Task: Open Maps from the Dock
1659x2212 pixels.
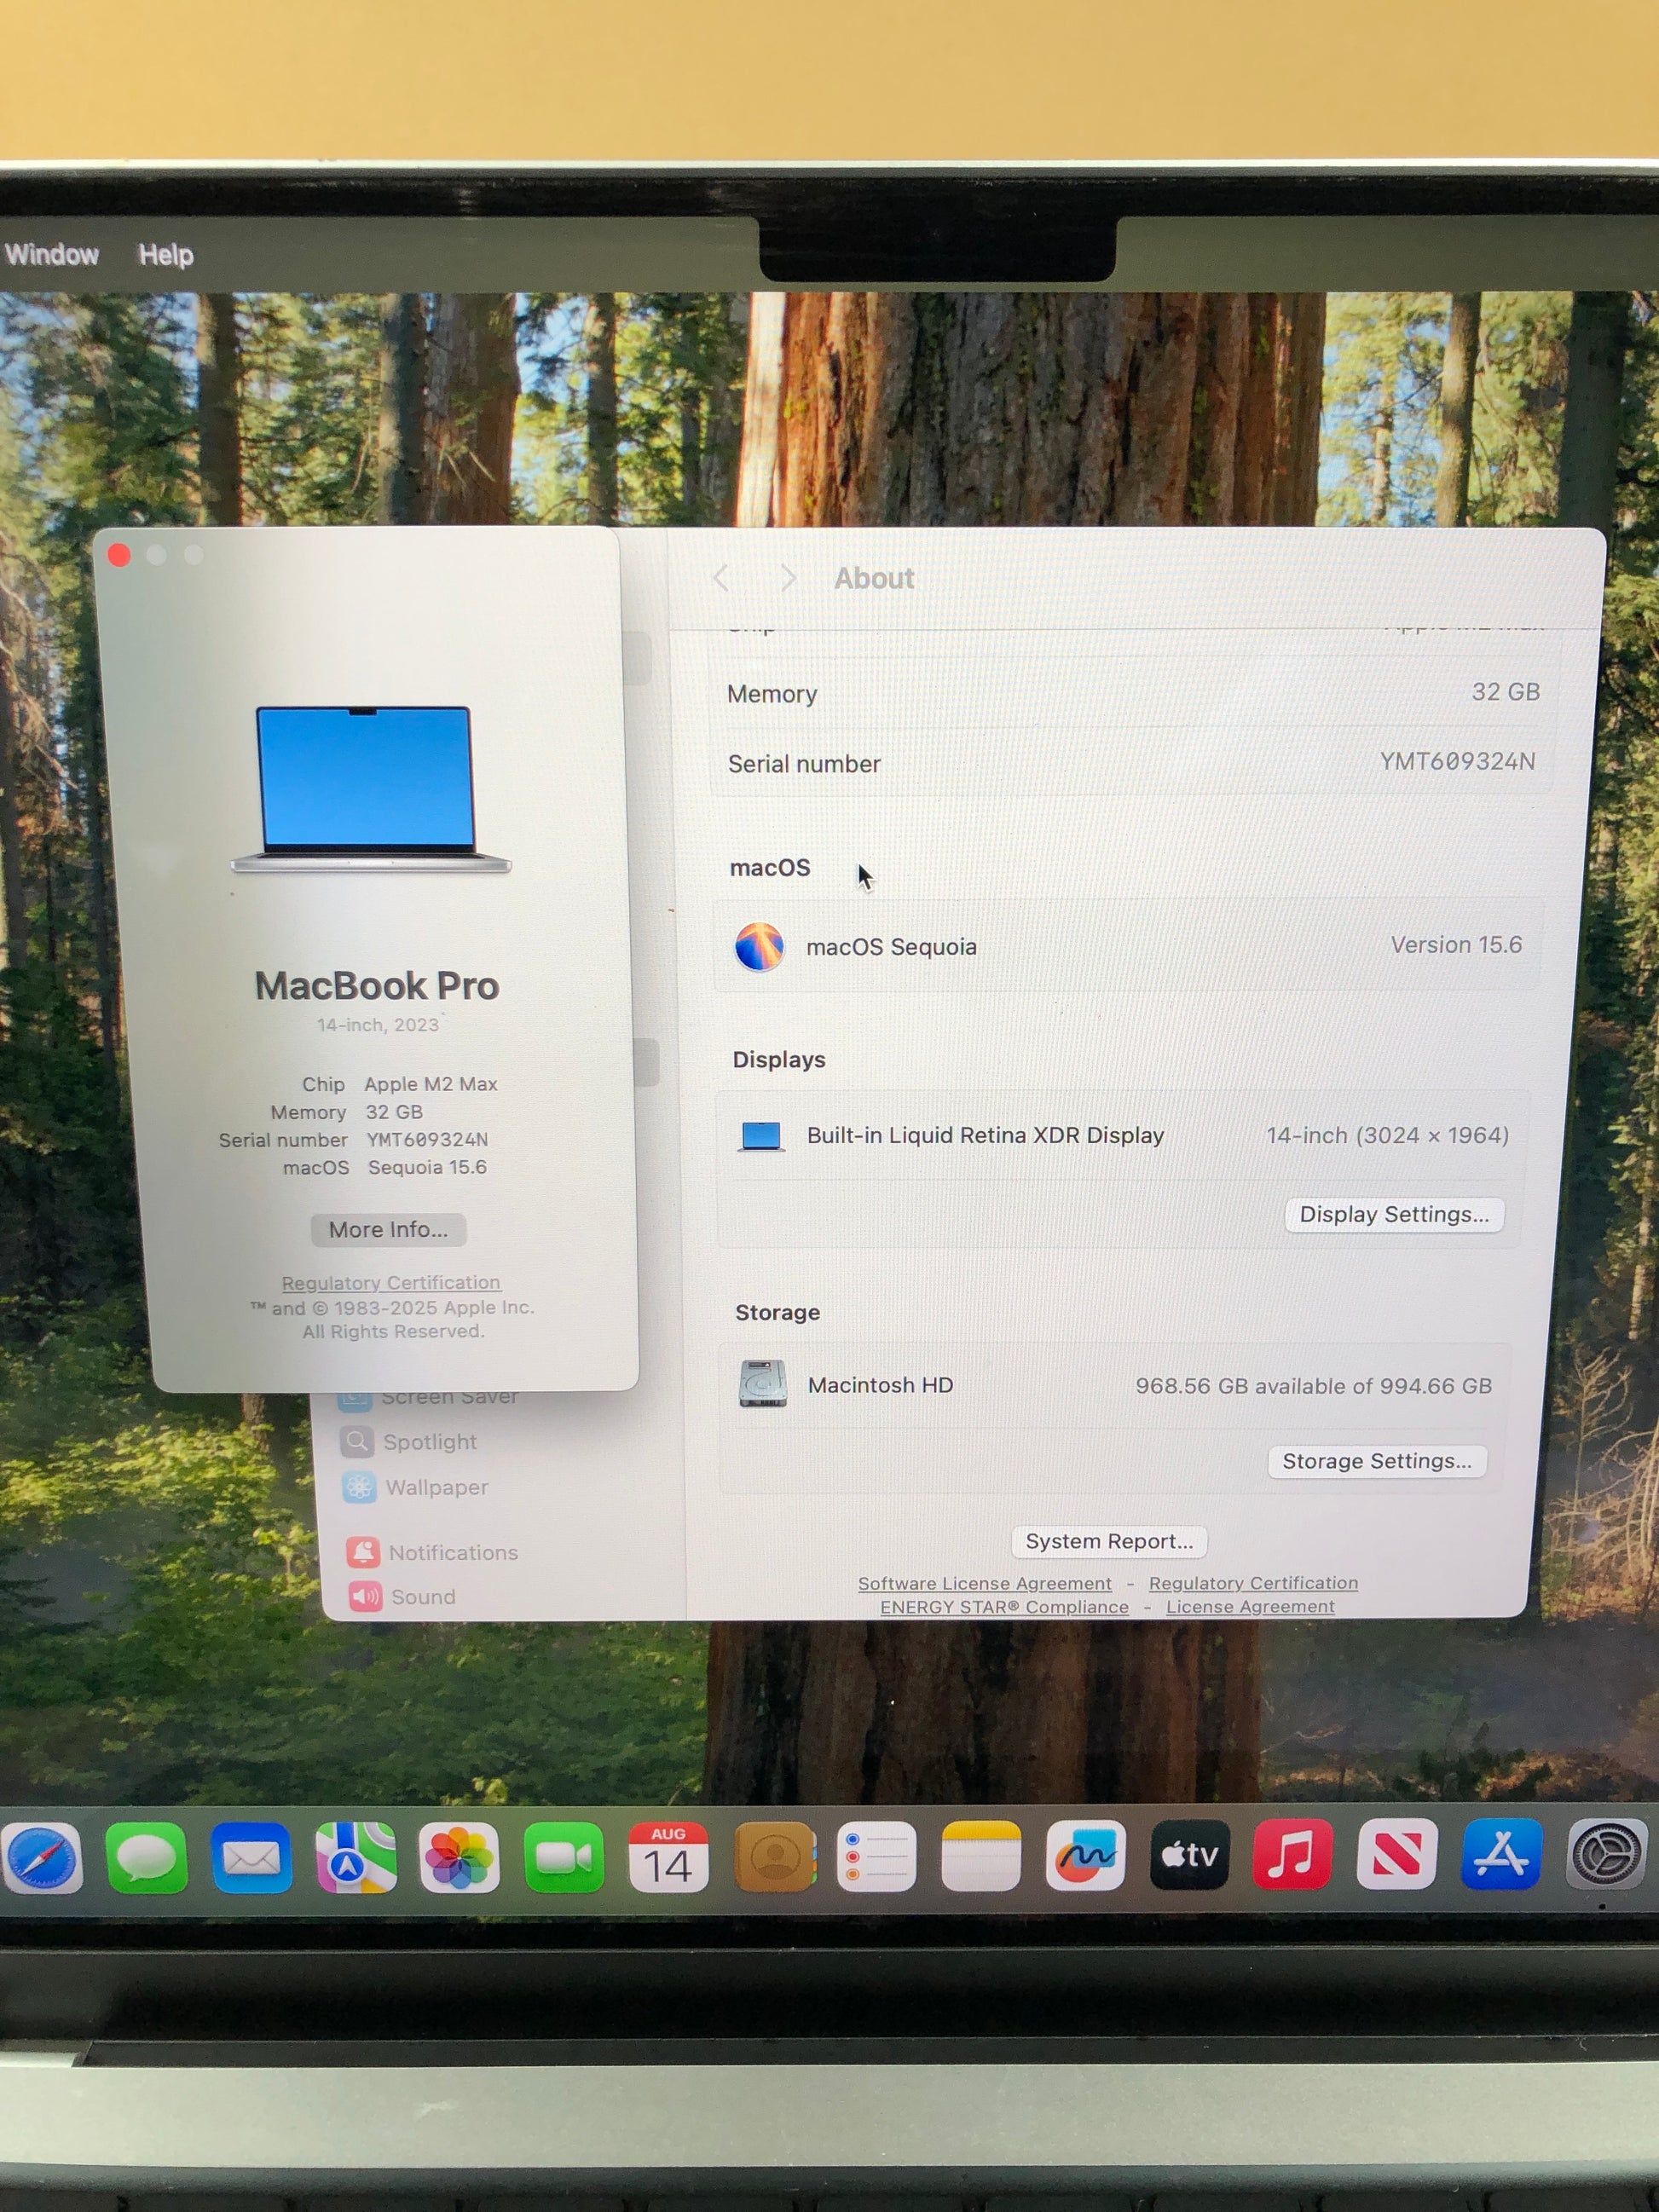Action: pyautogui.click(x=355, y=1858)
